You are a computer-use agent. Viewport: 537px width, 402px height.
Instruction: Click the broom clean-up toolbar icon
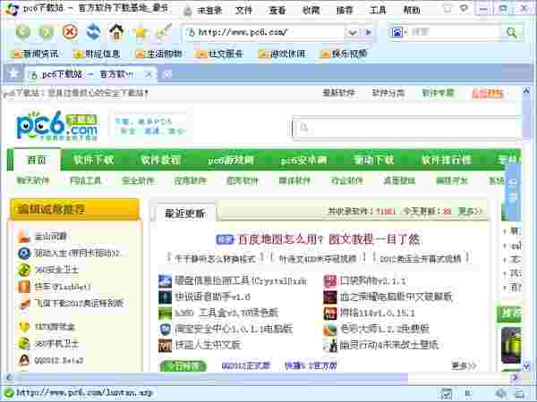tap(164, 32)
